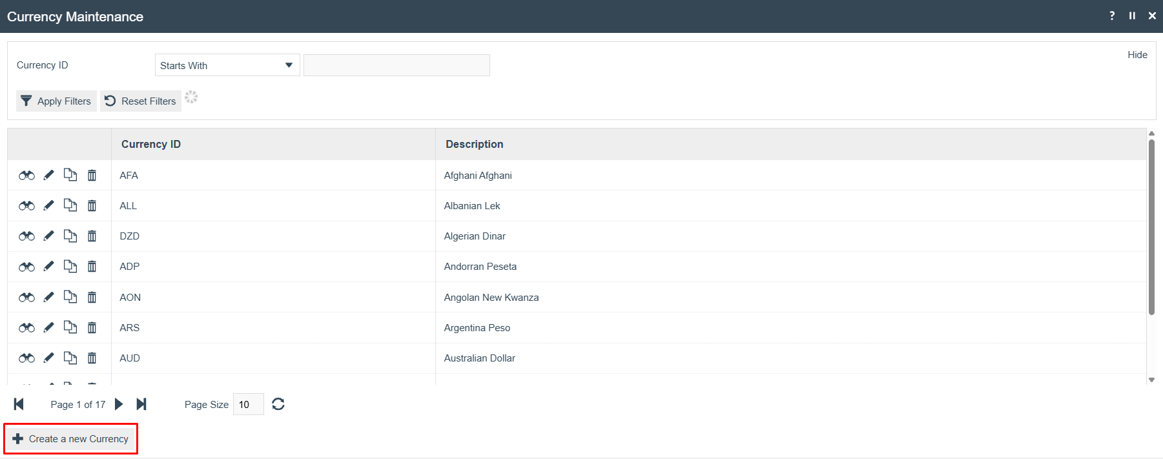Image resolution: width=1163 pixels, height=459 pixels.
Task: Hide the filter panel
Action: tap(1137, 55)
